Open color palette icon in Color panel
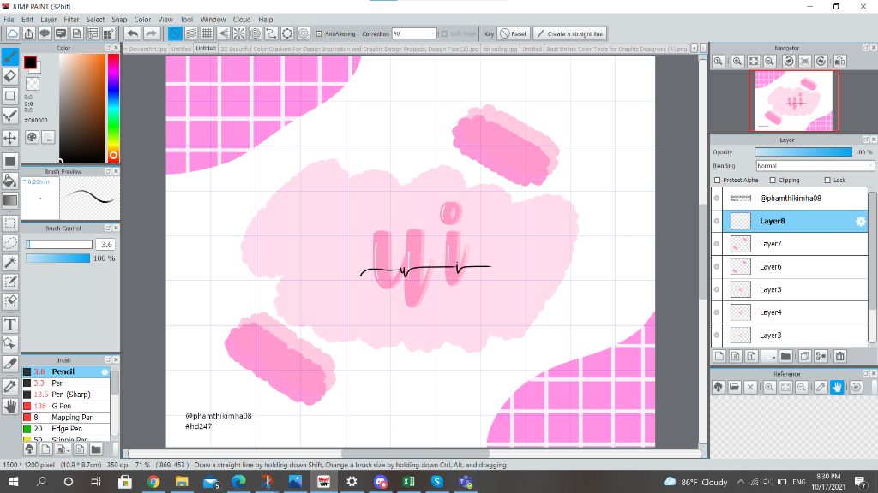The width and height of the screenshot is (878, 493). coord(32,137)
